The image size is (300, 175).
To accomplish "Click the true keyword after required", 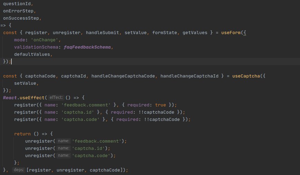I will [160, 105].
